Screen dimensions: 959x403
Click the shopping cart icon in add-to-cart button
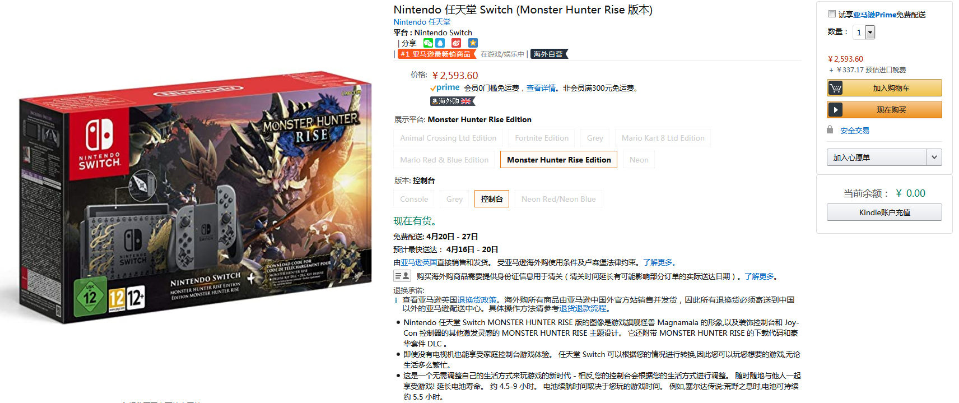tap(835, 88)
